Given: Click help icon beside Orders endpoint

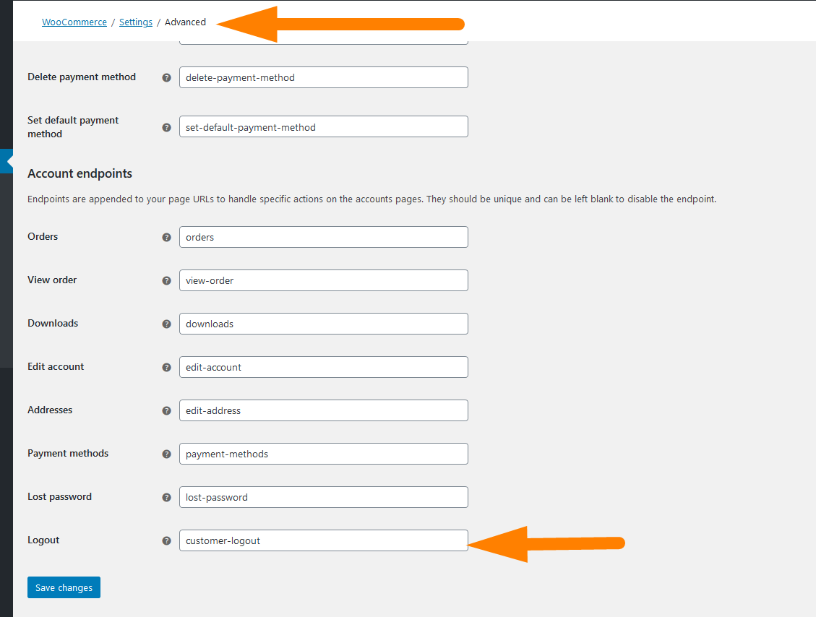Looking at the screenshot, I should 166,237.
